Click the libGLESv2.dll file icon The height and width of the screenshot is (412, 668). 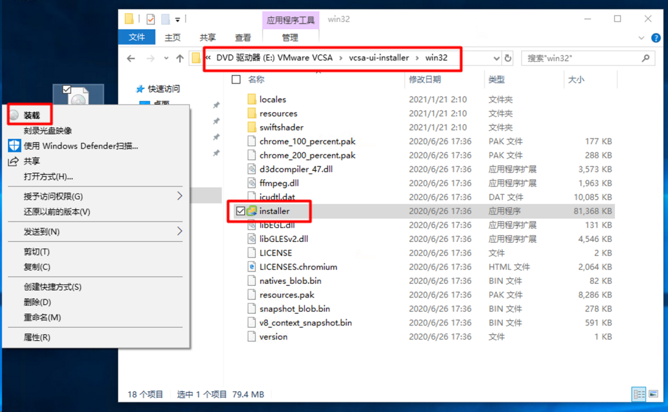click(252, 239)
